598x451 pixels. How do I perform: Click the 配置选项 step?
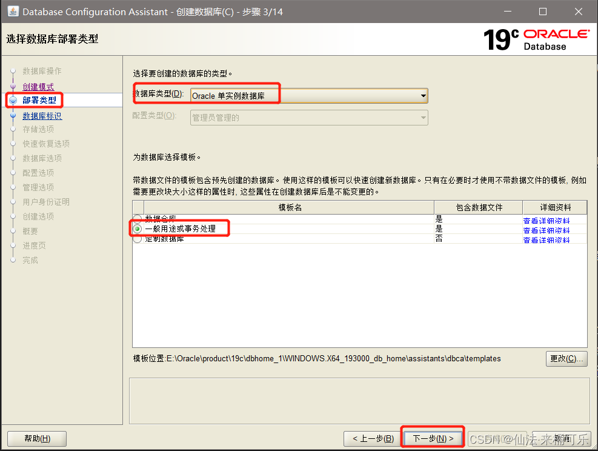coord(38,173)
